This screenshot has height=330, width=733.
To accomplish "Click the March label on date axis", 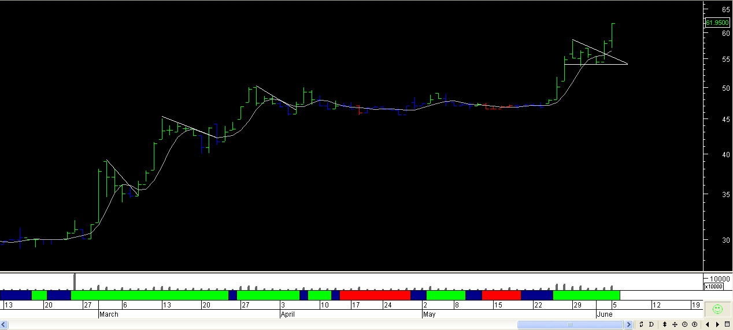I will point(109,314).
